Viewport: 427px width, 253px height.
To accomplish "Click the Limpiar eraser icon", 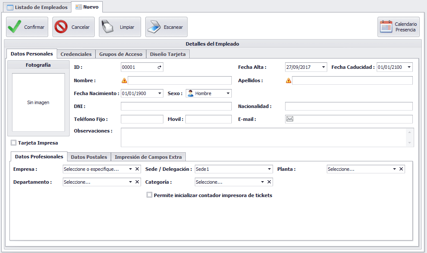I will pos(108,27).
